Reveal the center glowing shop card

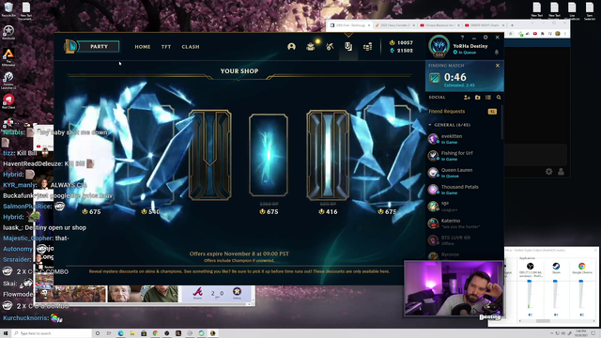(x=269, y=155)
